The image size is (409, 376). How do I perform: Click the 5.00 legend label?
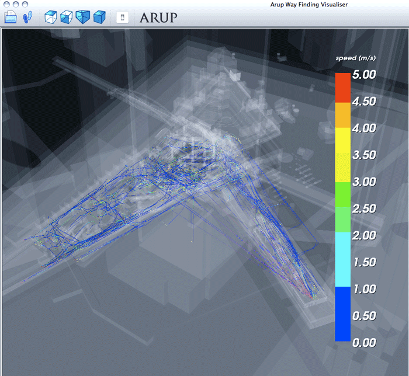[365, 75]
